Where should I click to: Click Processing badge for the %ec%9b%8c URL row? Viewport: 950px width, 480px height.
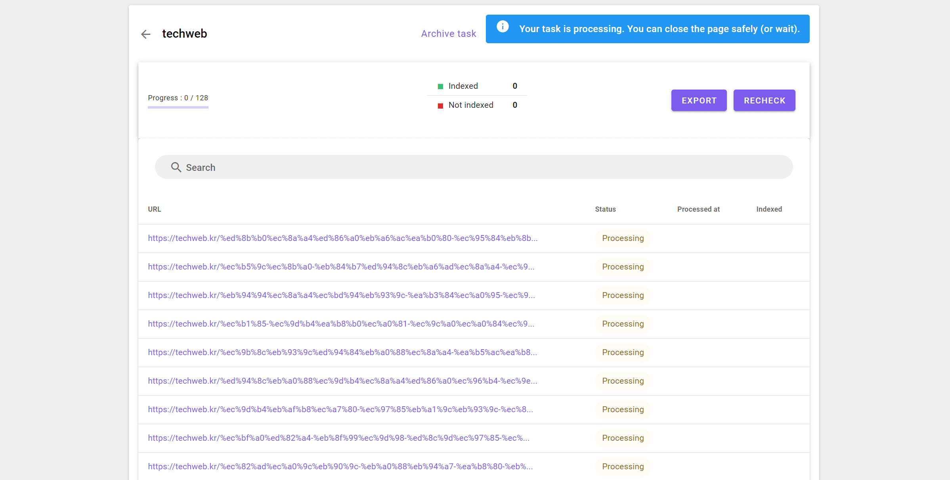[623, 352]
